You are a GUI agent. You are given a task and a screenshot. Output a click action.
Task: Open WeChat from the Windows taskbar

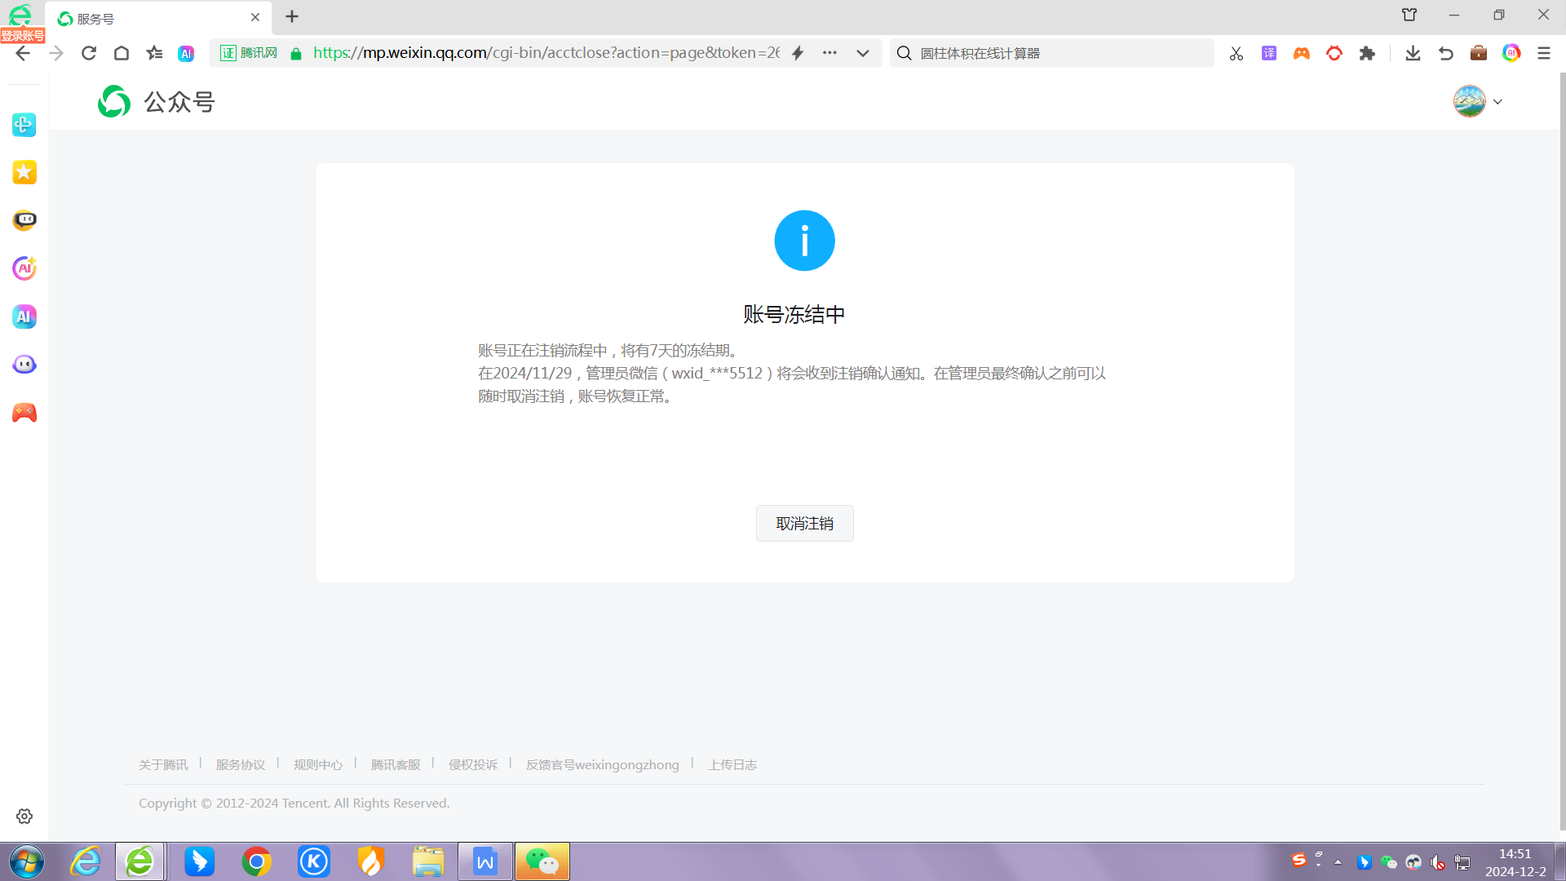542,861
